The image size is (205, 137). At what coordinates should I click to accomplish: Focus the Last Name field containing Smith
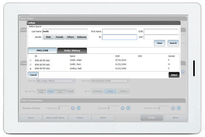pos(65,32)
